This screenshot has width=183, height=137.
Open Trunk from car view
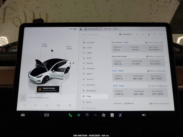[69, 48]
